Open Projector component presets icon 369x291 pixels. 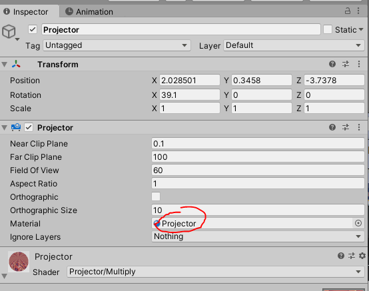tap(346, 127)
